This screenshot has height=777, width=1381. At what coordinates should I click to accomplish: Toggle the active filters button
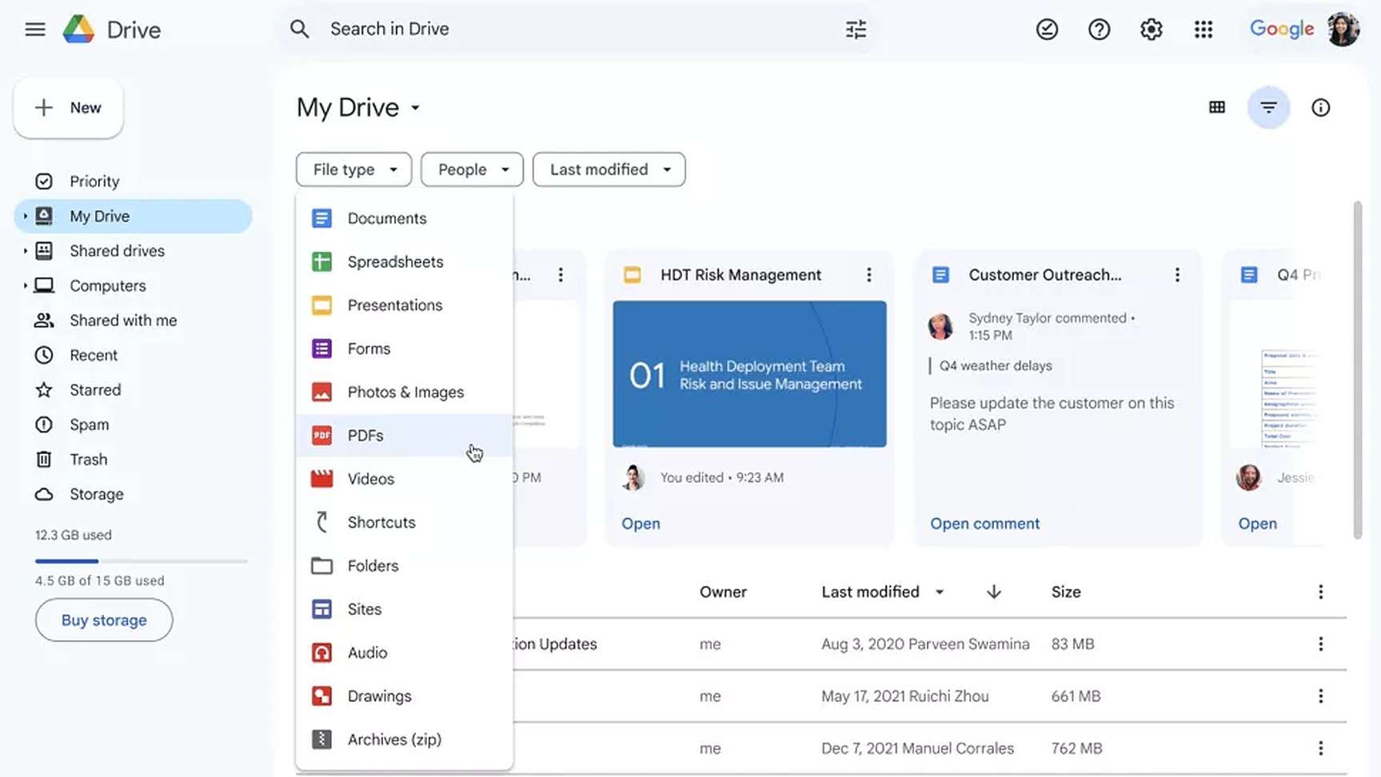[1268, 106]
